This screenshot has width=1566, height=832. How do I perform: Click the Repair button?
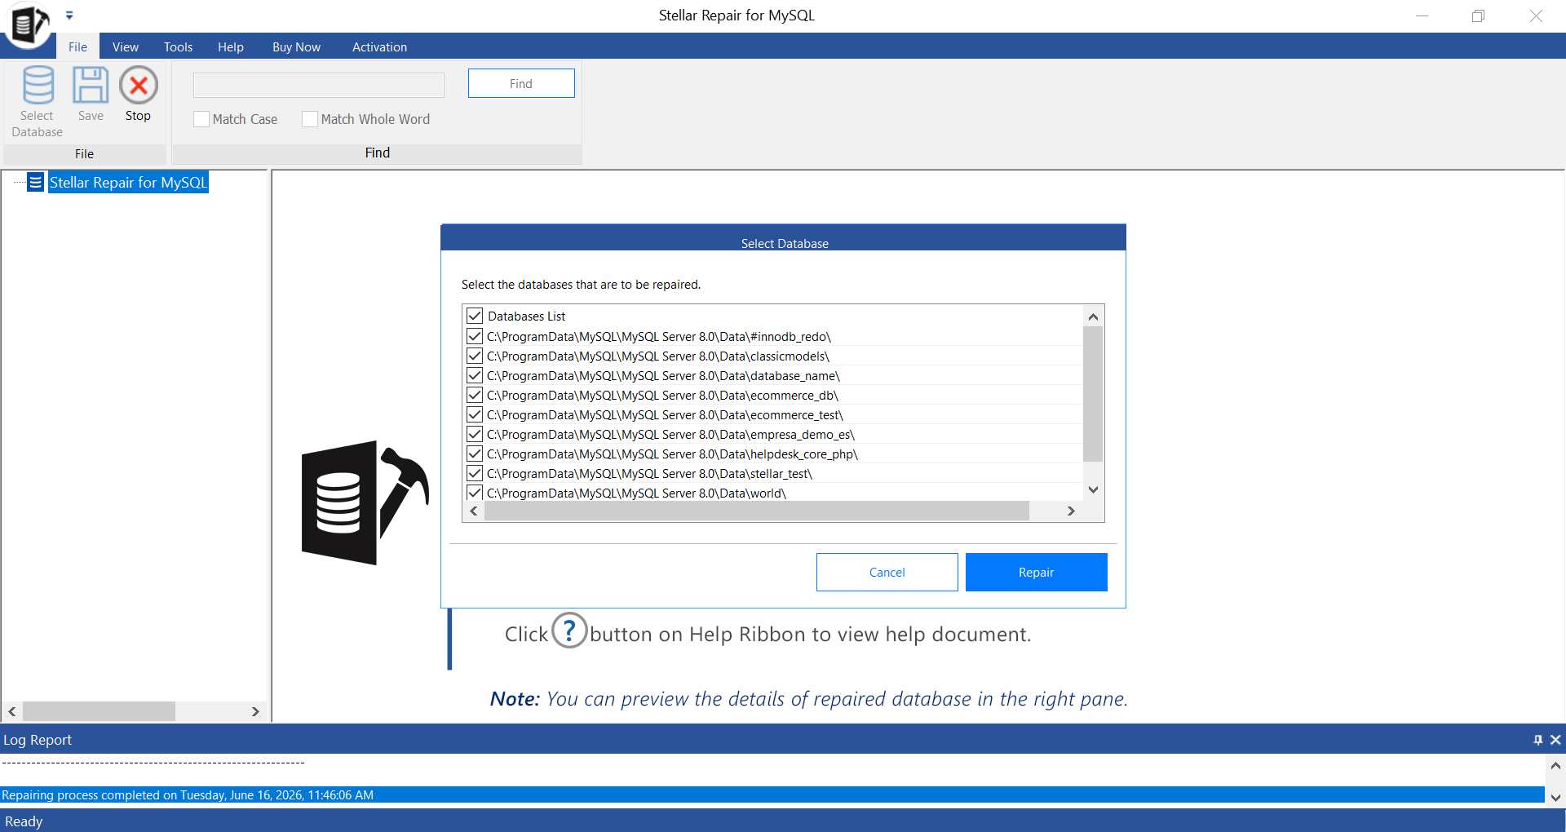pos(1036,573)
